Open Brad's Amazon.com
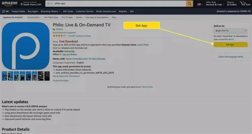The image size is (252, 134). click(106, 11)
